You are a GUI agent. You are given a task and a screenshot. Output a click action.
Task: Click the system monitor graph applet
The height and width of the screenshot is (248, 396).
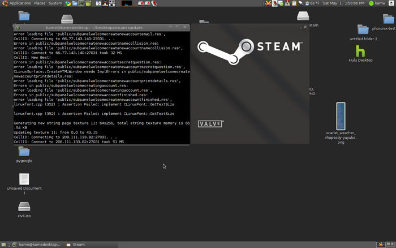click(x=126, y=3)
